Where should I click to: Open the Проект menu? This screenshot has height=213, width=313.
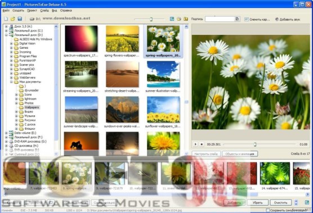[x=32, y=10]
